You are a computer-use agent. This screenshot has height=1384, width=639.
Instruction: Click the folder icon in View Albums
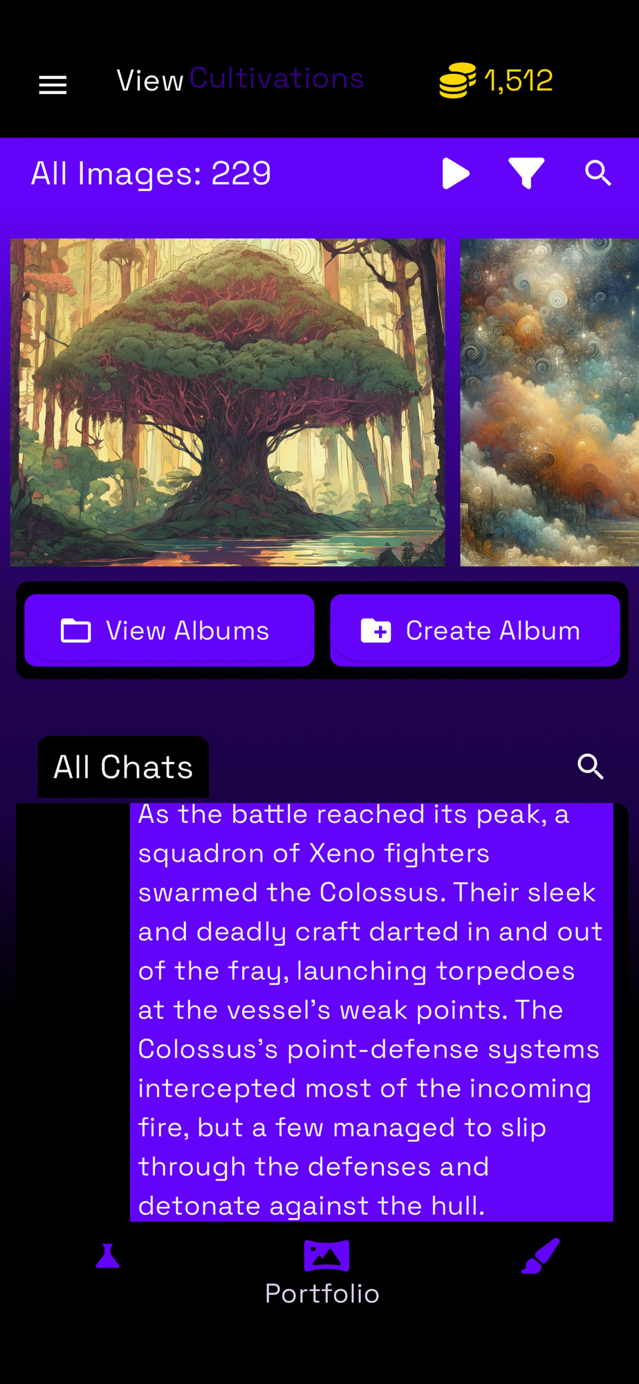76,630
